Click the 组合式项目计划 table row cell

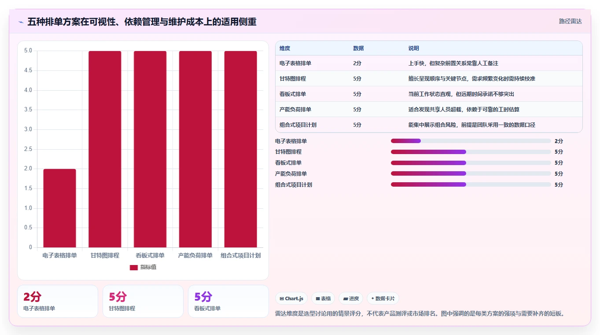(298, 125)
